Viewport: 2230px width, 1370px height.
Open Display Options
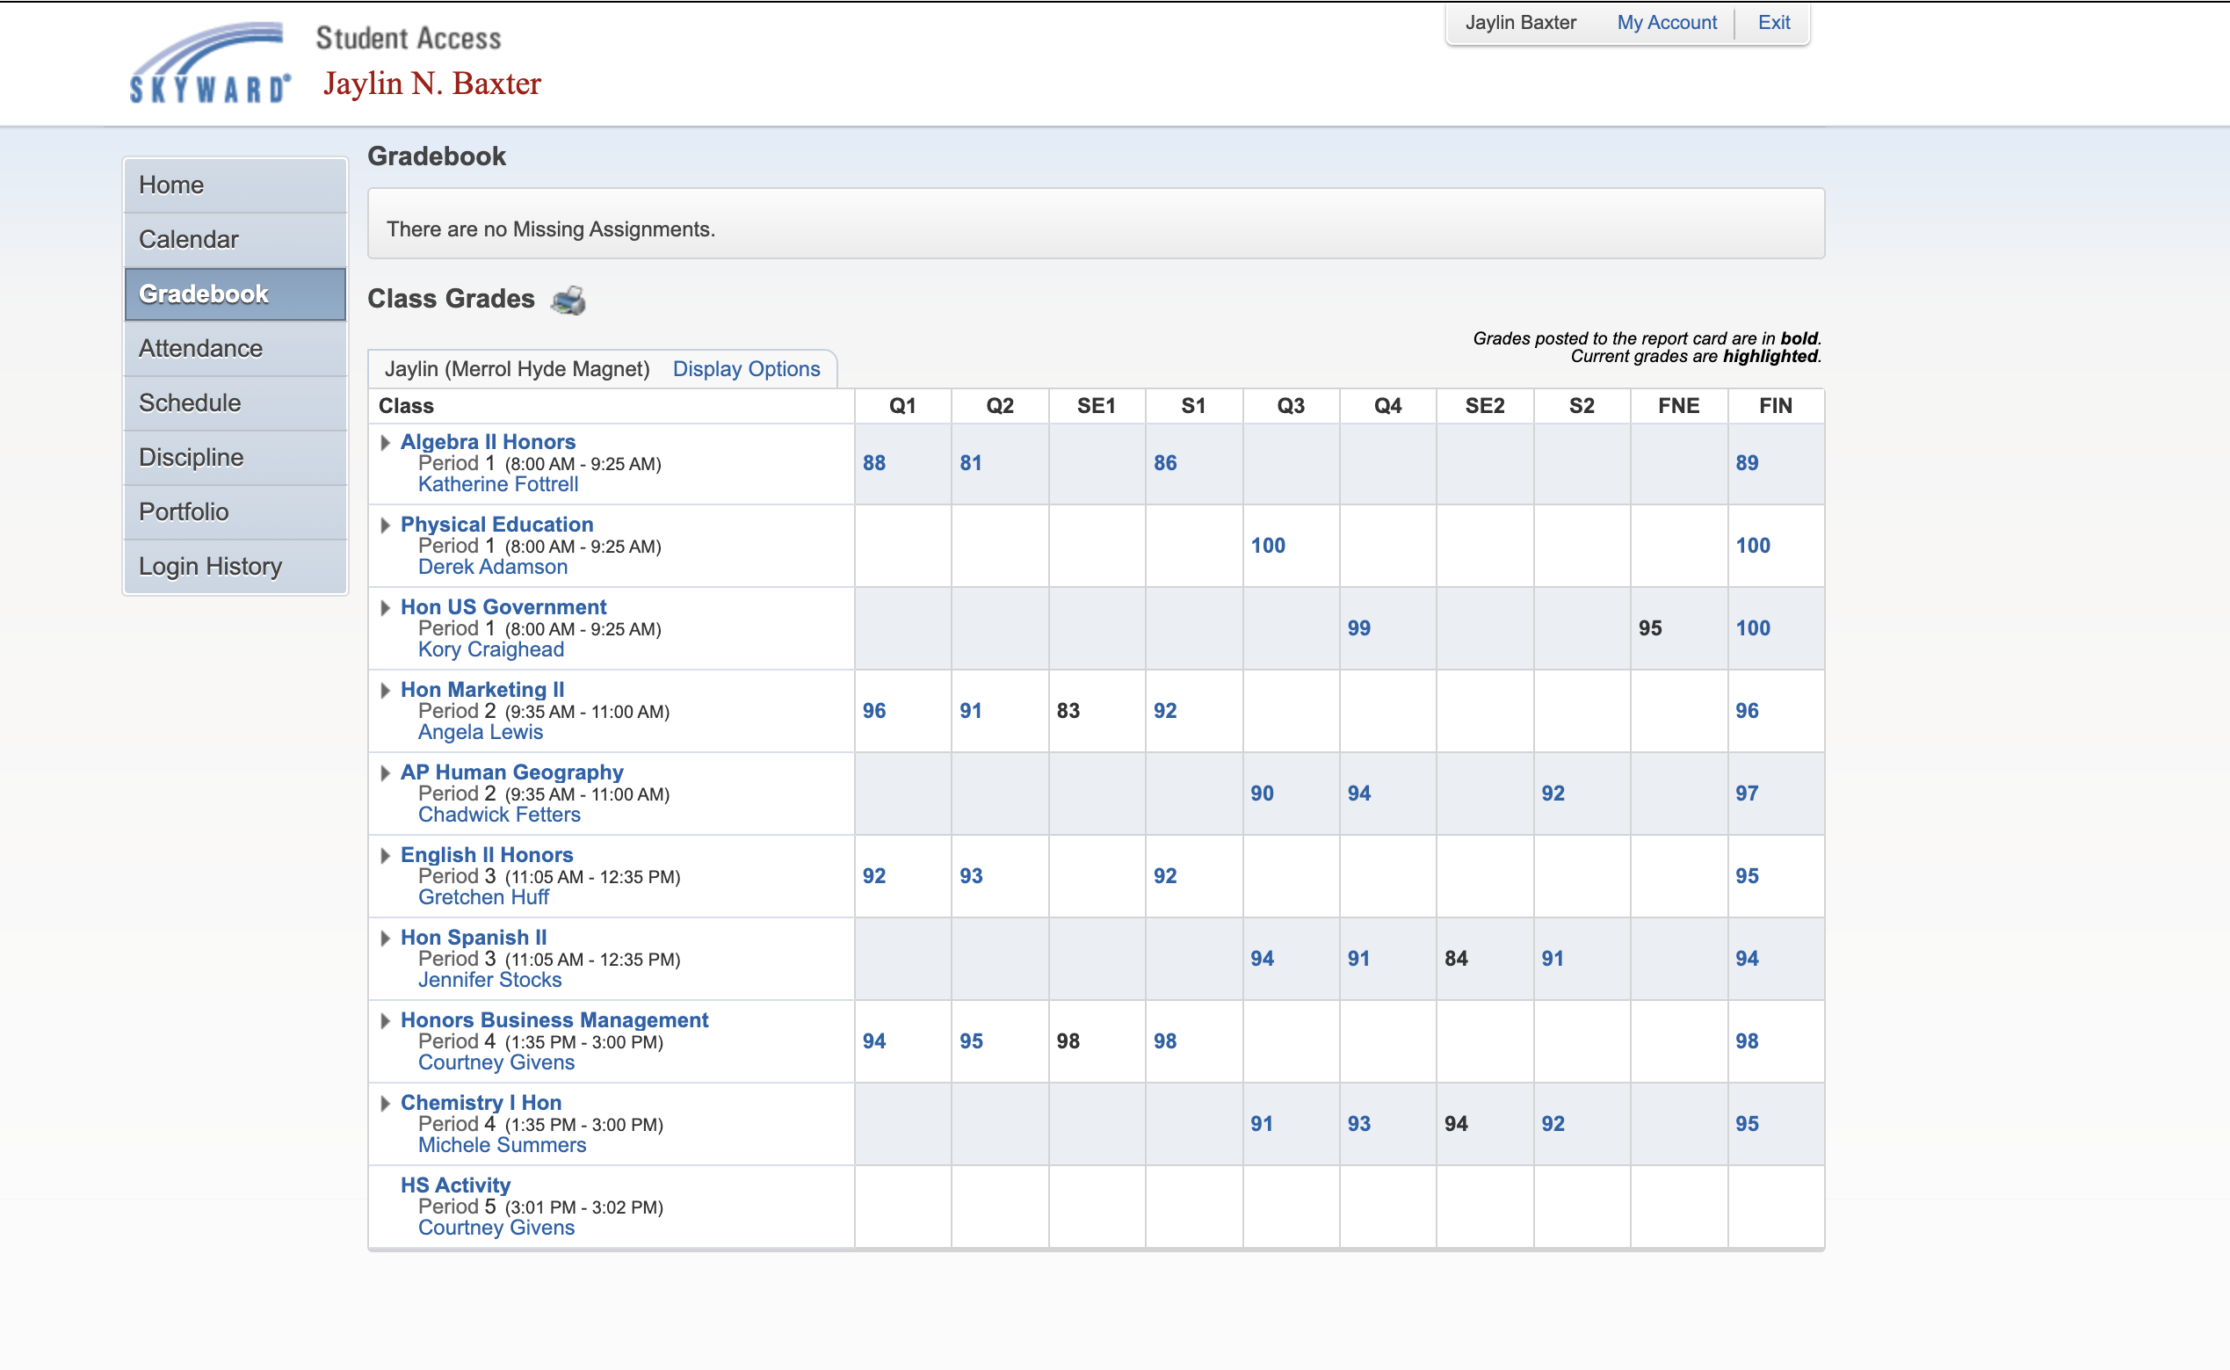(746, 369)
